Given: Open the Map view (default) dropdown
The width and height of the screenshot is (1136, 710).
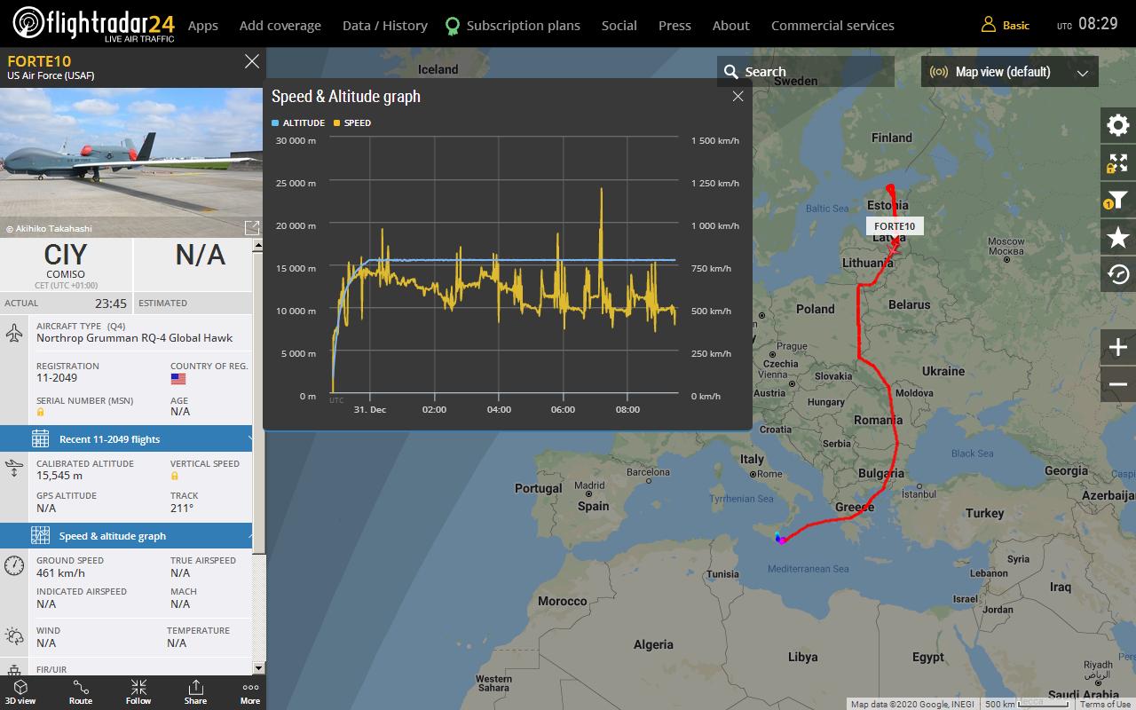Looking at the screenshot, I should click(x=1010, y=72).
